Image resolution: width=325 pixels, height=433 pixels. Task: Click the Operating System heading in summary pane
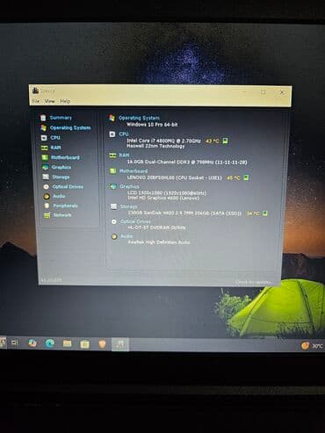[139, 118]
